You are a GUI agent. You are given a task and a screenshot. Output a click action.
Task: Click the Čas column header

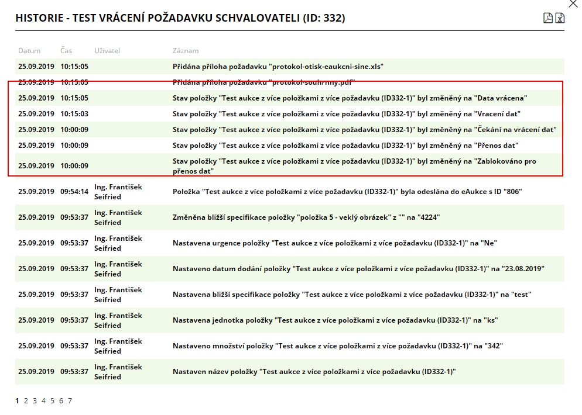click(x=66, y=51)
